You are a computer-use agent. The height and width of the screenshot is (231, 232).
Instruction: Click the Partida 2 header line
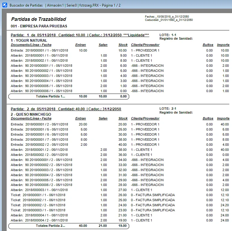point(66,109)
